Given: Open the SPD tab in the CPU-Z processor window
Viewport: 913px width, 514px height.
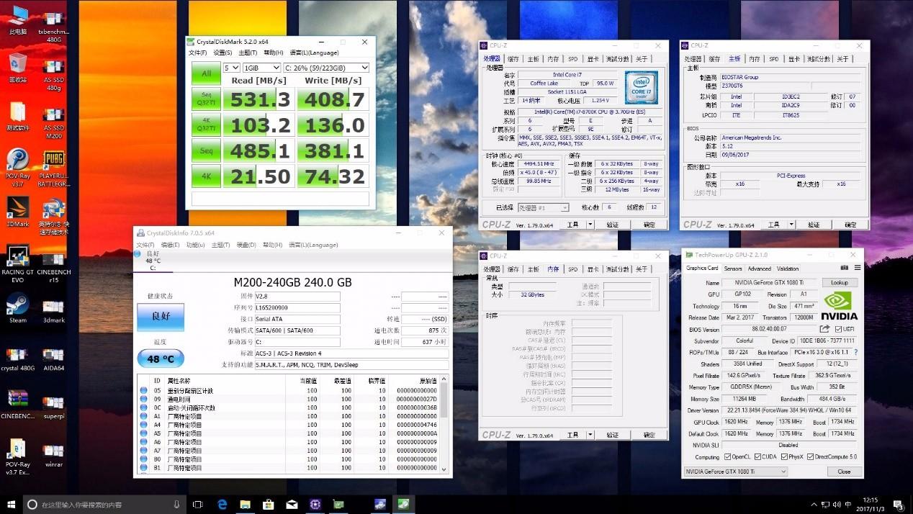Looking at the screenshot, I should coord(572,59).
